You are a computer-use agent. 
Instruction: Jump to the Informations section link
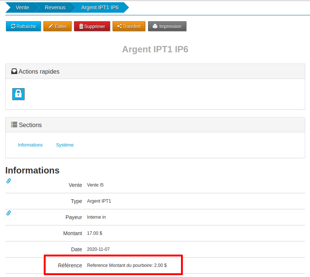pos(30,145)
